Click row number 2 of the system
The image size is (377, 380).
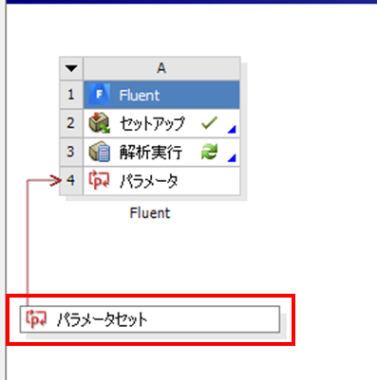tap(71, 123)
